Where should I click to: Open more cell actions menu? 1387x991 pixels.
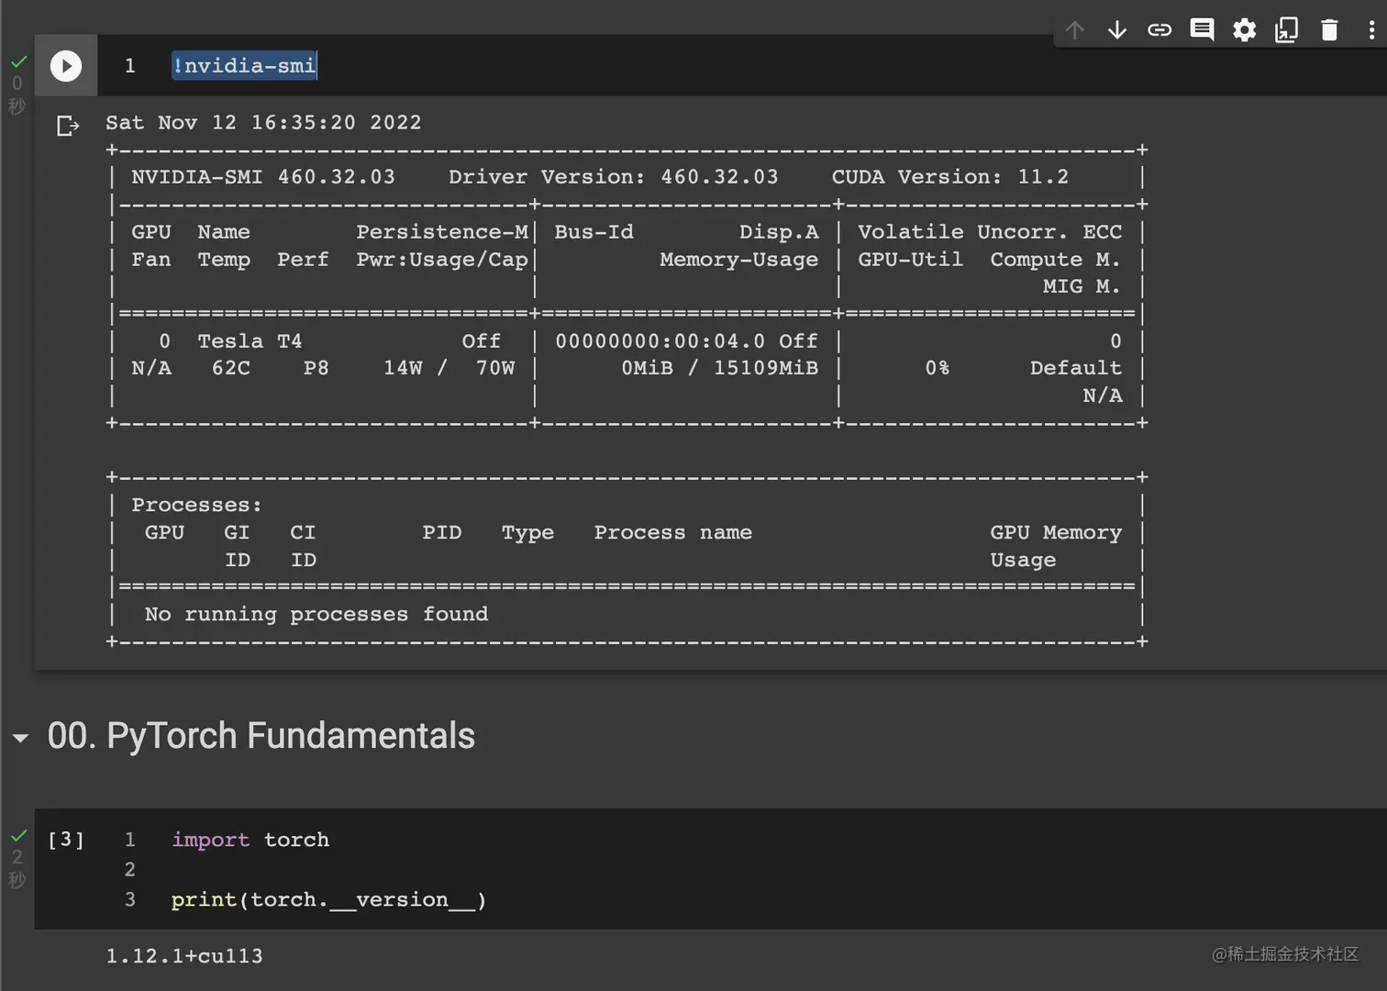point(1371,30)
